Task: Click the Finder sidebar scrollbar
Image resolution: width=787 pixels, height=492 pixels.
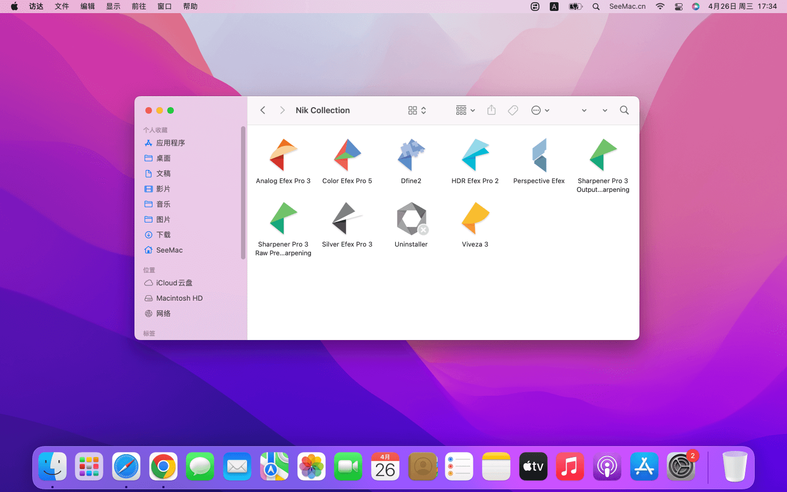Action: [x=243, y=192]
